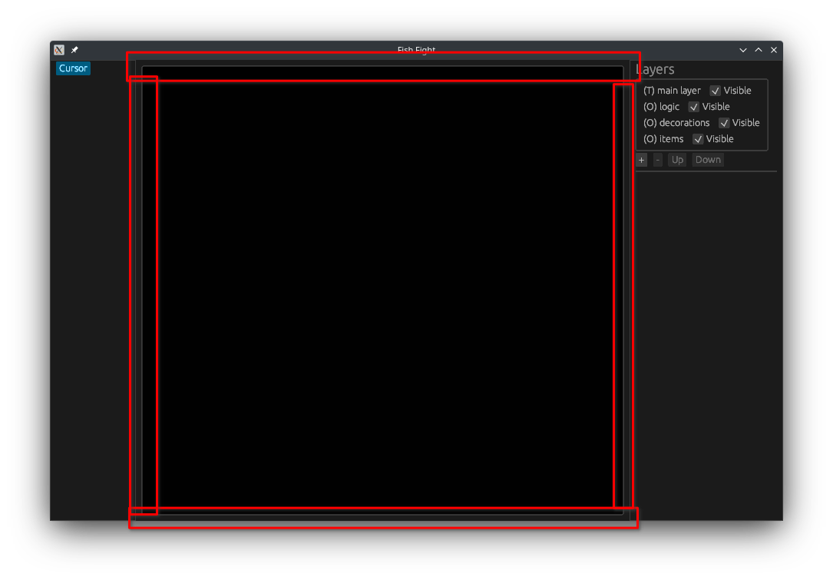Click the Layers panel header
This screenshot has width=833, height=580.
tap(655, 69)
